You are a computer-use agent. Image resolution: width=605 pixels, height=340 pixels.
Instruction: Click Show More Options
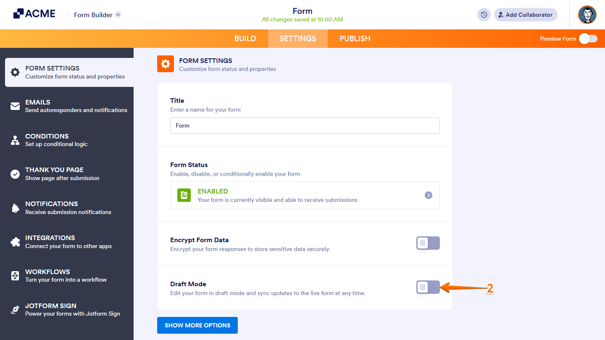[x=197, y=325]
